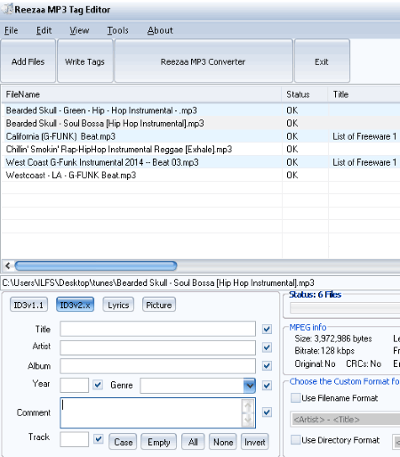Screen dimensions: 400x457
Task: Click the Exit toolbar button
Action: [x=322, y=61]
